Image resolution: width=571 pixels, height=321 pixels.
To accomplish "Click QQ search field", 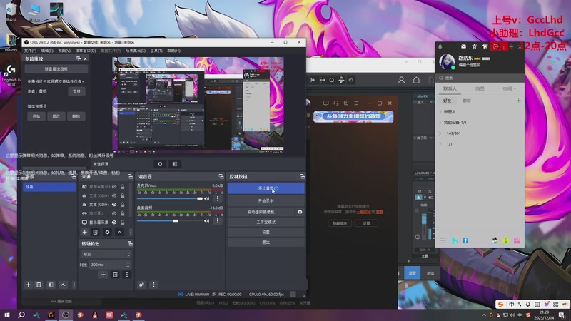I will pos(480,78).
